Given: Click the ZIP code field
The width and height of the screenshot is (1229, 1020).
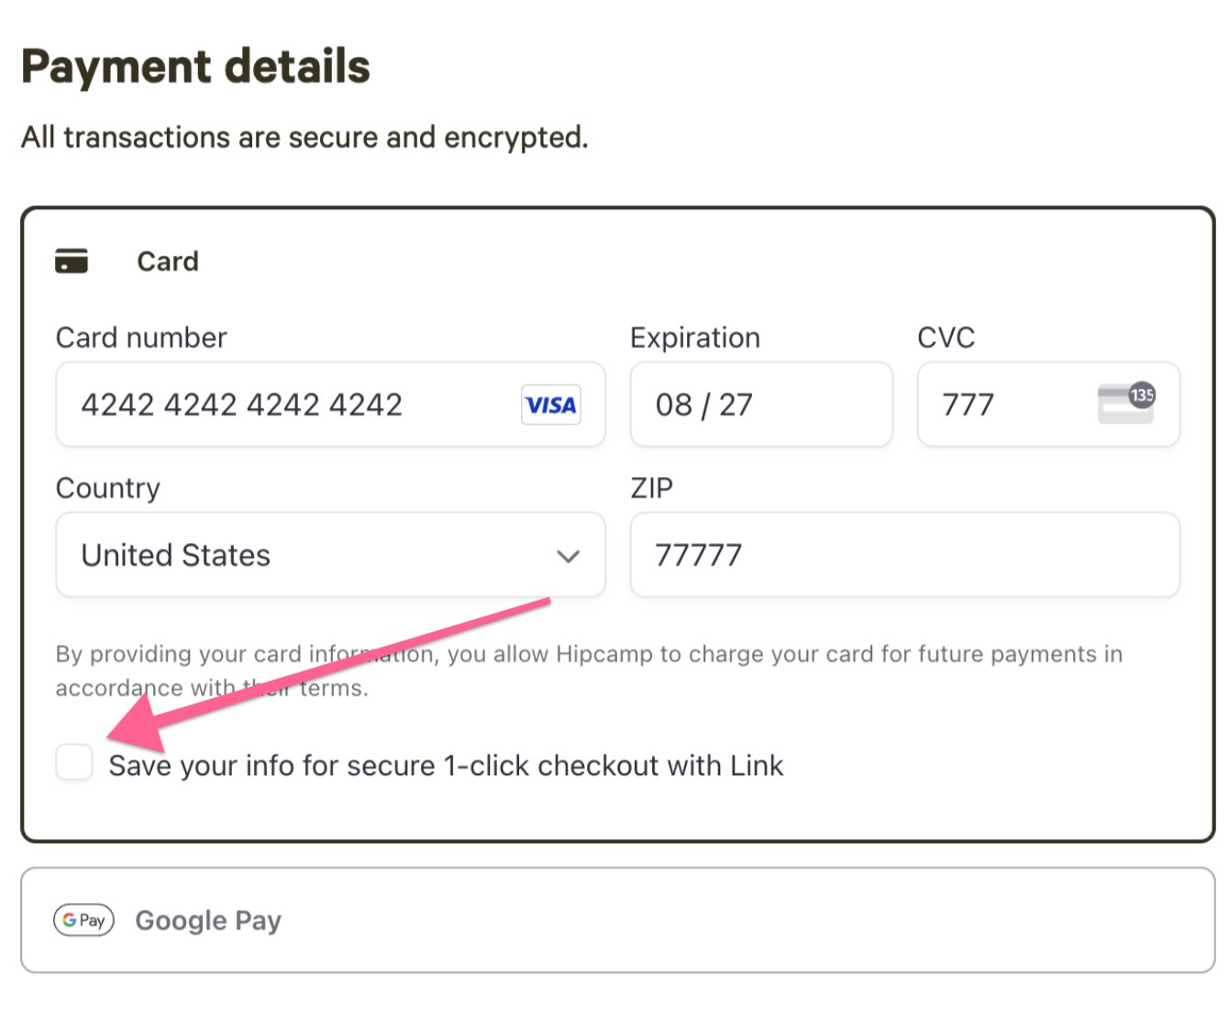Looking at the screenshot, I should pyautogui.click(x=905, y=555).
